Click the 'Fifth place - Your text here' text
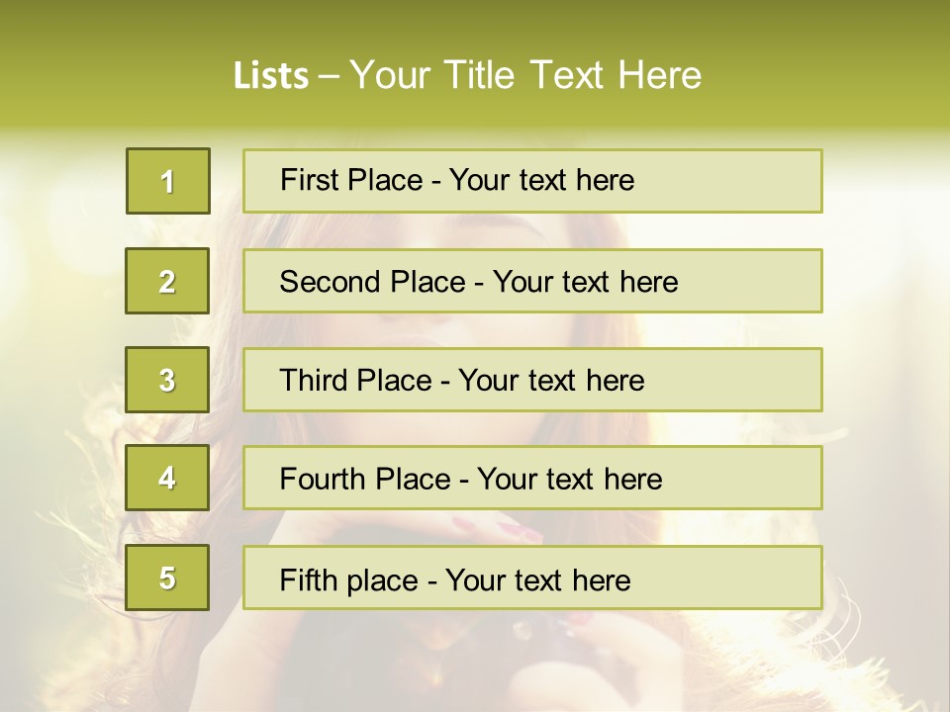 point(455,580)
